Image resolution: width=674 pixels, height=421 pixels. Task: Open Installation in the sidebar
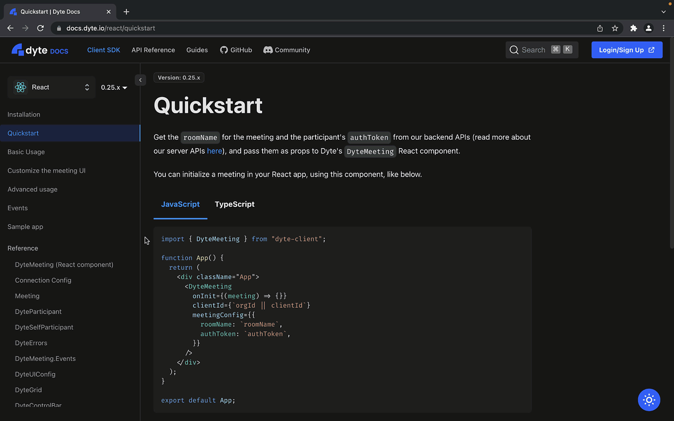tap(24, 114)
